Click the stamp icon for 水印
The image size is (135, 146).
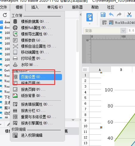pos(15,65)
